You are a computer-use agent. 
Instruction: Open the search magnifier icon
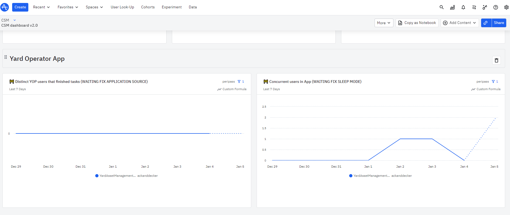442,7
